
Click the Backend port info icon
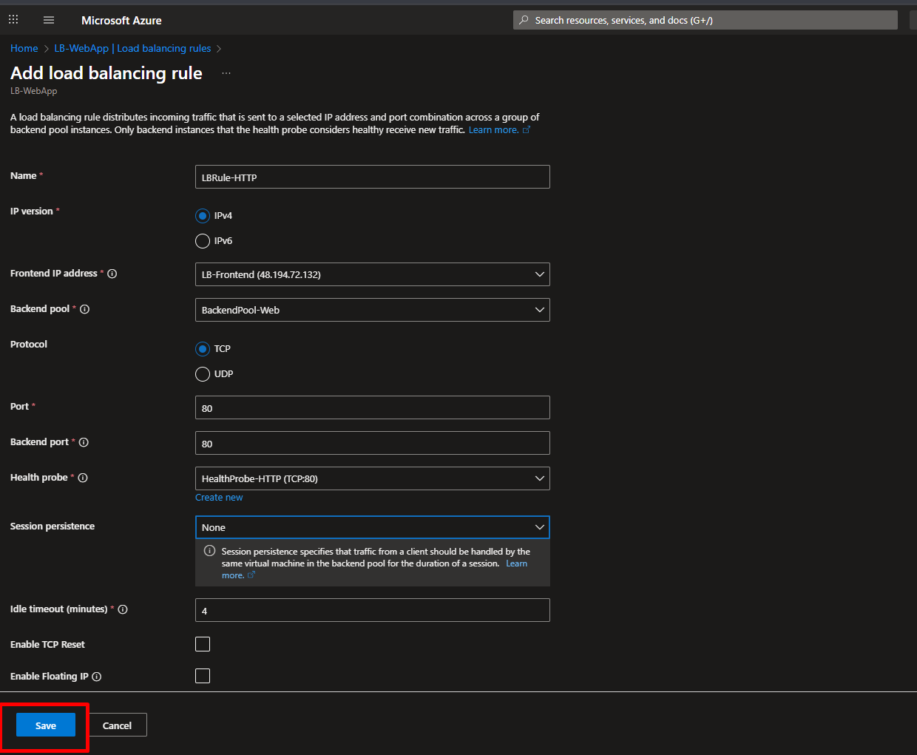(x=84, y=442)
